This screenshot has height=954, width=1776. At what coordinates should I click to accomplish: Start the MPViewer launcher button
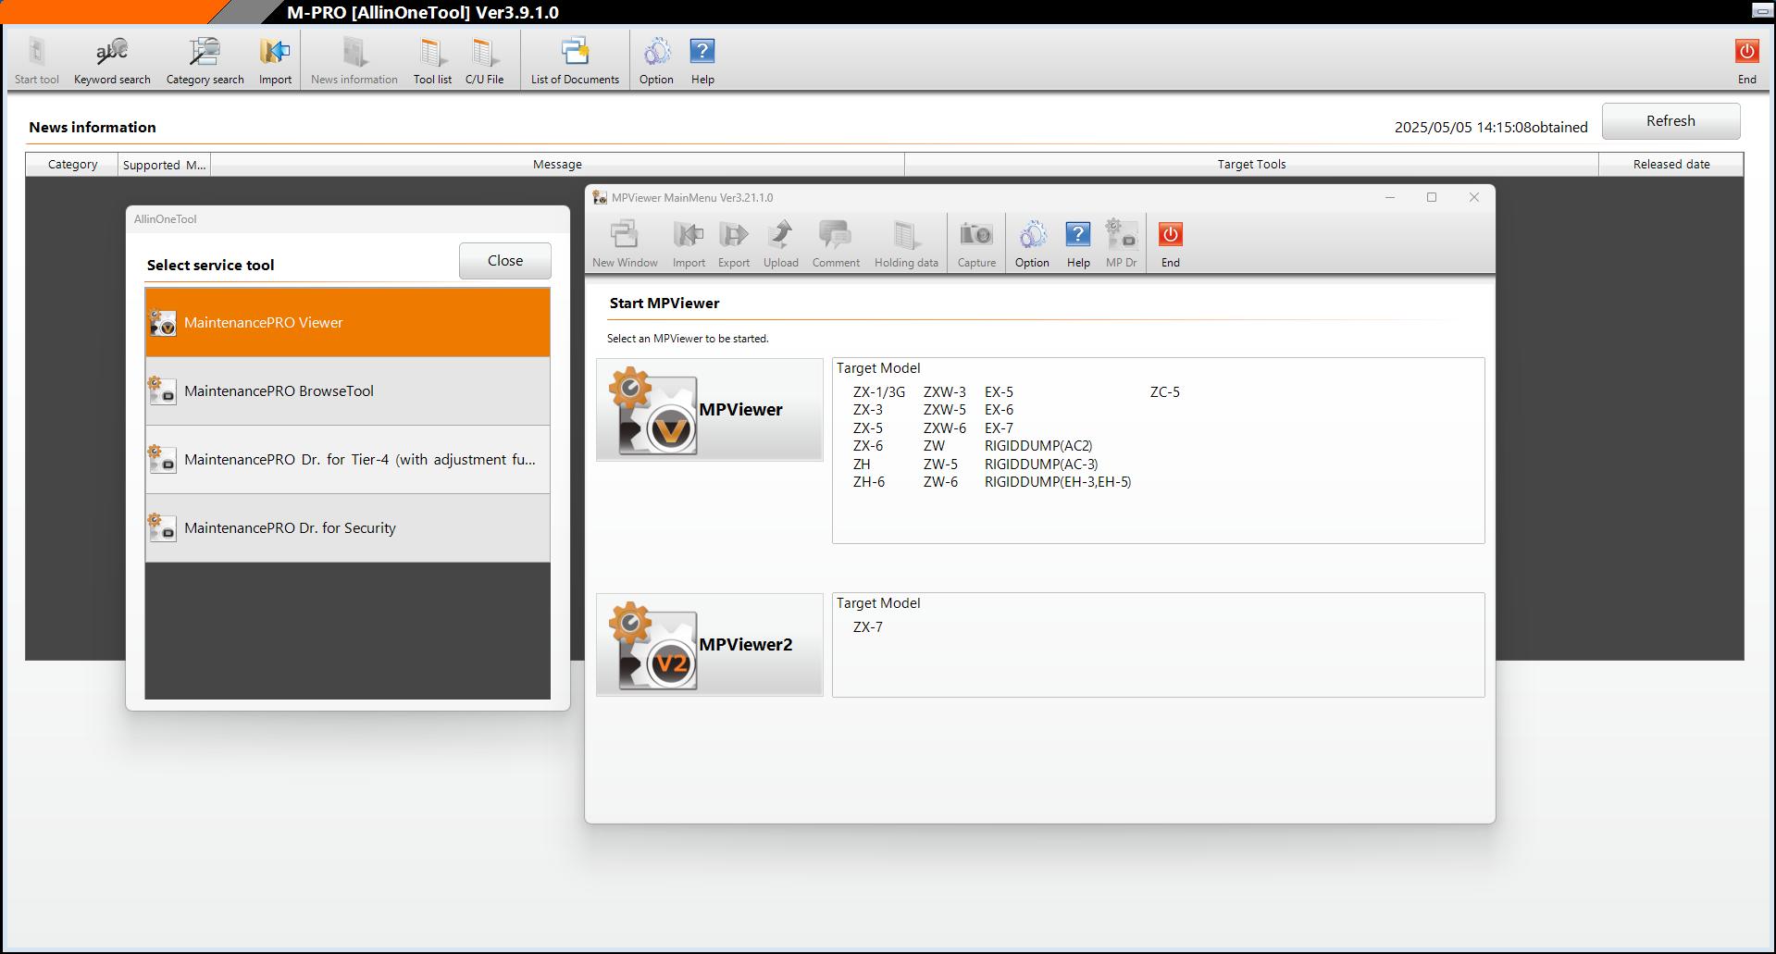click(x=710, y=410)
